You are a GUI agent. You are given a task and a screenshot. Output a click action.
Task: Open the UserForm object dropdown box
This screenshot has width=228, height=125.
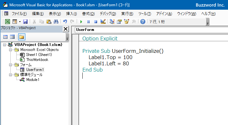point(151,30)
